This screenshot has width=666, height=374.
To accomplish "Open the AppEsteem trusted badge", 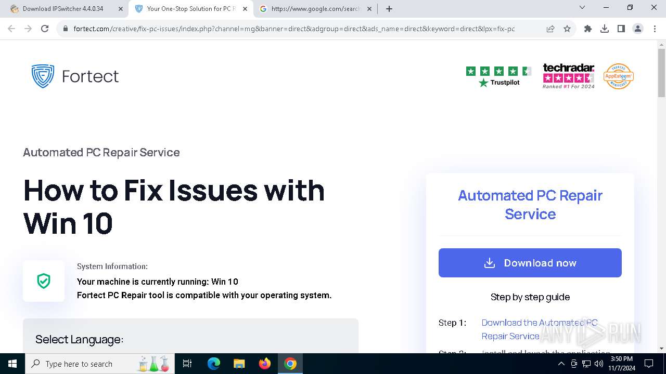I will pyautogui.click(x=618, y=76).
